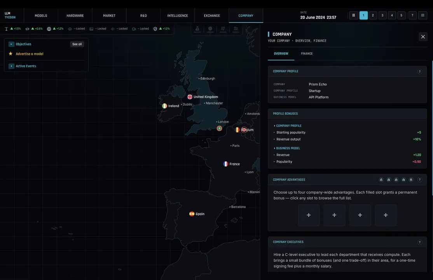Select United Kingdom flag marker on map
Screen dimensions: 433x280
190,97
